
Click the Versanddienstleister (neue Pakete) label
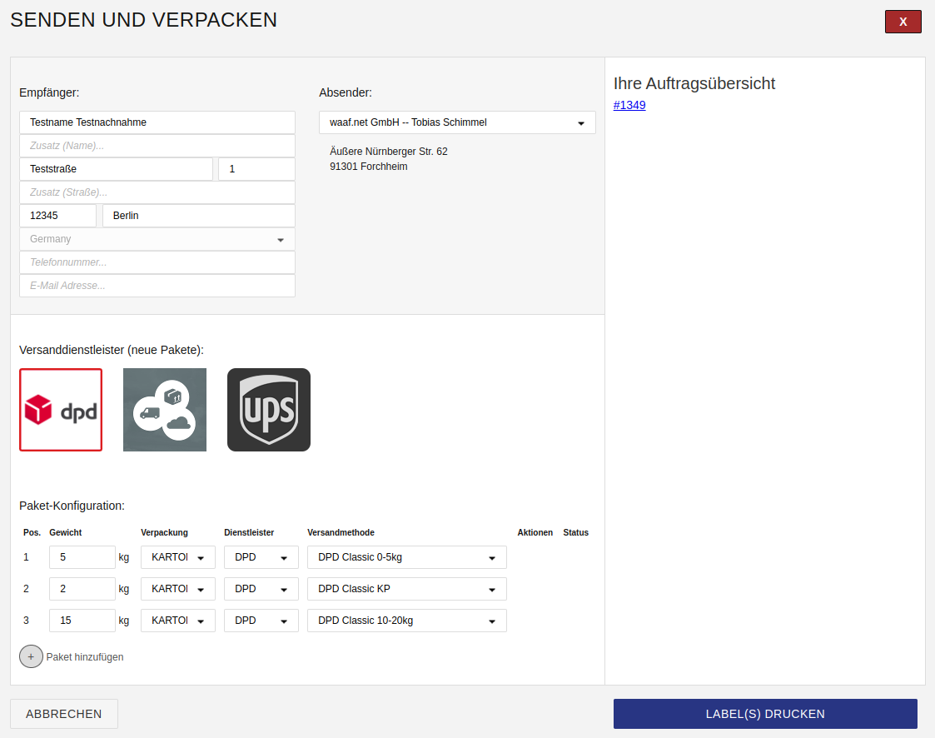pos(112,350)
